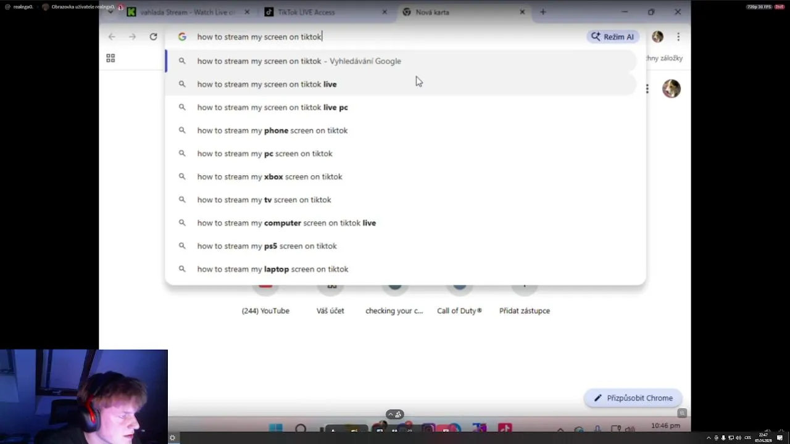The width and height of the screenshot is (790, 444).
Task: Open the Instagram taskbar icon
Action: pyautogui.click(x=428, y=428)
